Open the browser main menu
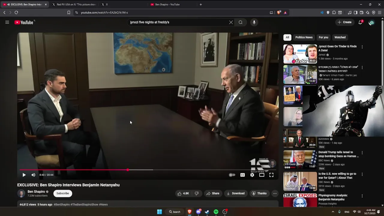This screenshot has width=384, height=216. 379,13
